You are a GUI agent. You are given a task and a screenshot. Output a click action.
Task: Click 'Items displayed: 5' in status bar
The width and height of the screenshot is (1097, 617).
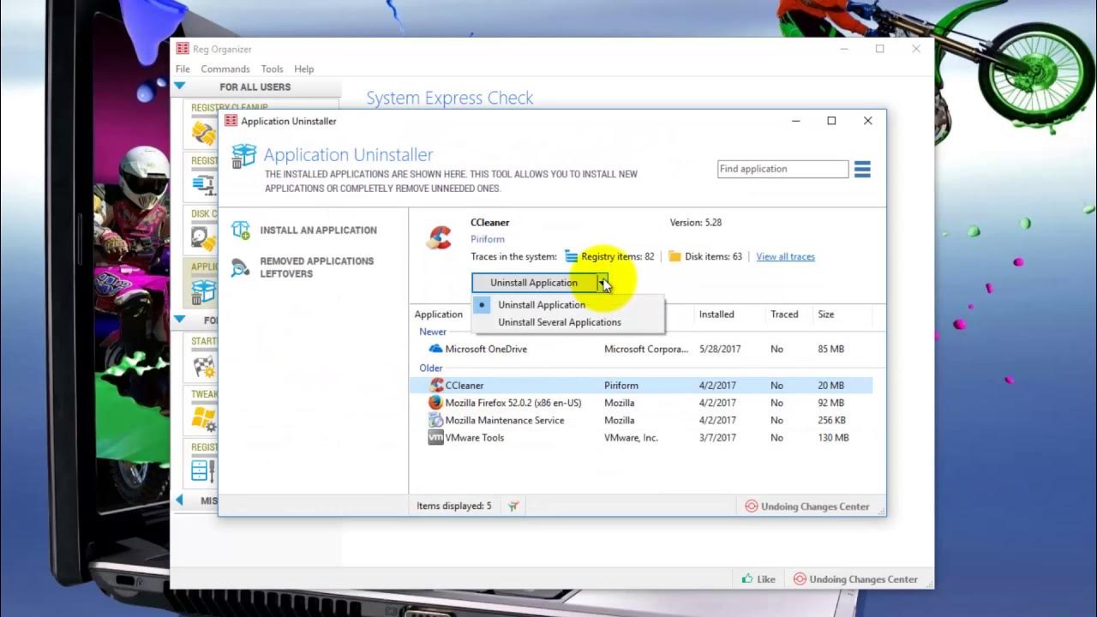click(x=454, y=506)
